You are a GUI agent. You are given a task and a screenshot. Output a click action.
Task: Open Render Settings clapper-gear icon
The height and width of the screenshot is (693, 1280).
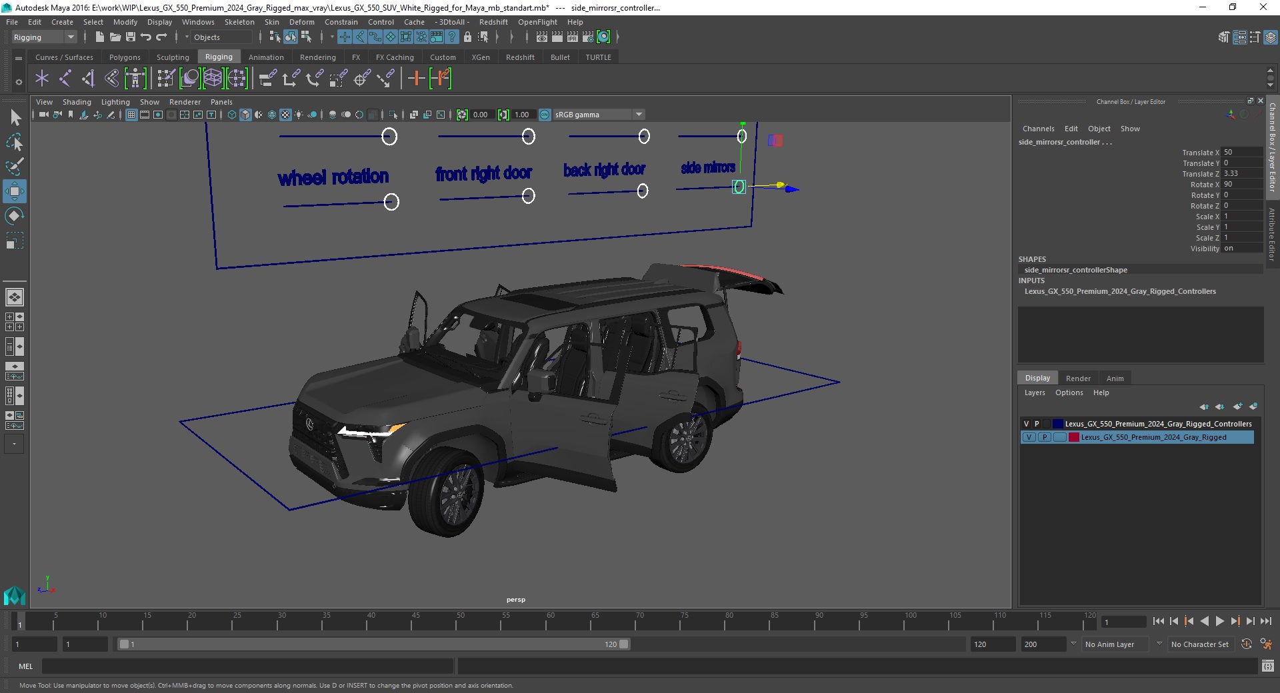pyautogui.click(x=588, y=37)
